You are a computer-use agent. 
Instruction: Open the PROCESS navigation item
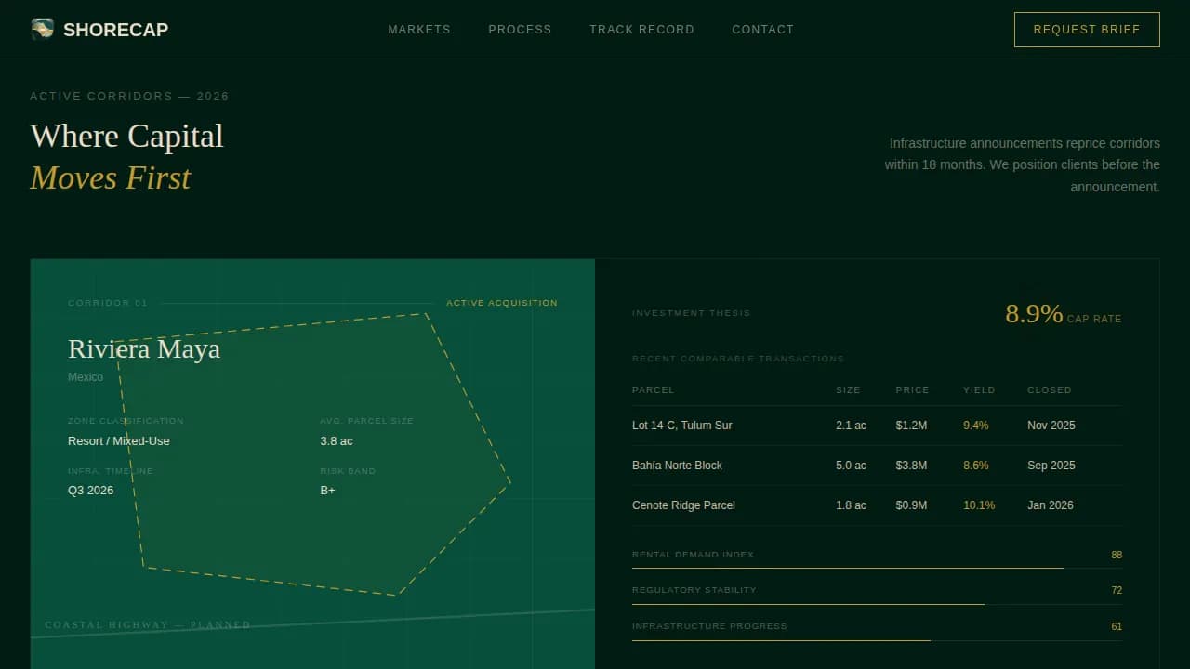click(x=520, y=30)
